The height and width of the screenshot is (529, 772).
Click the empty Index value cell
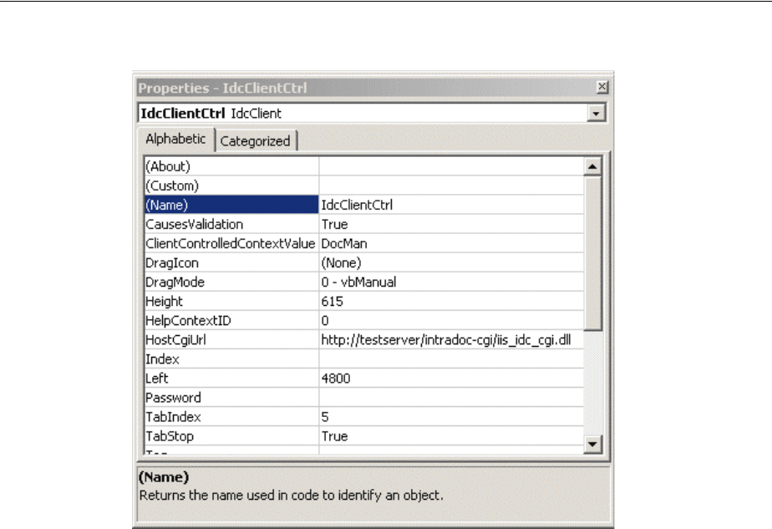[x=451, y=359]
